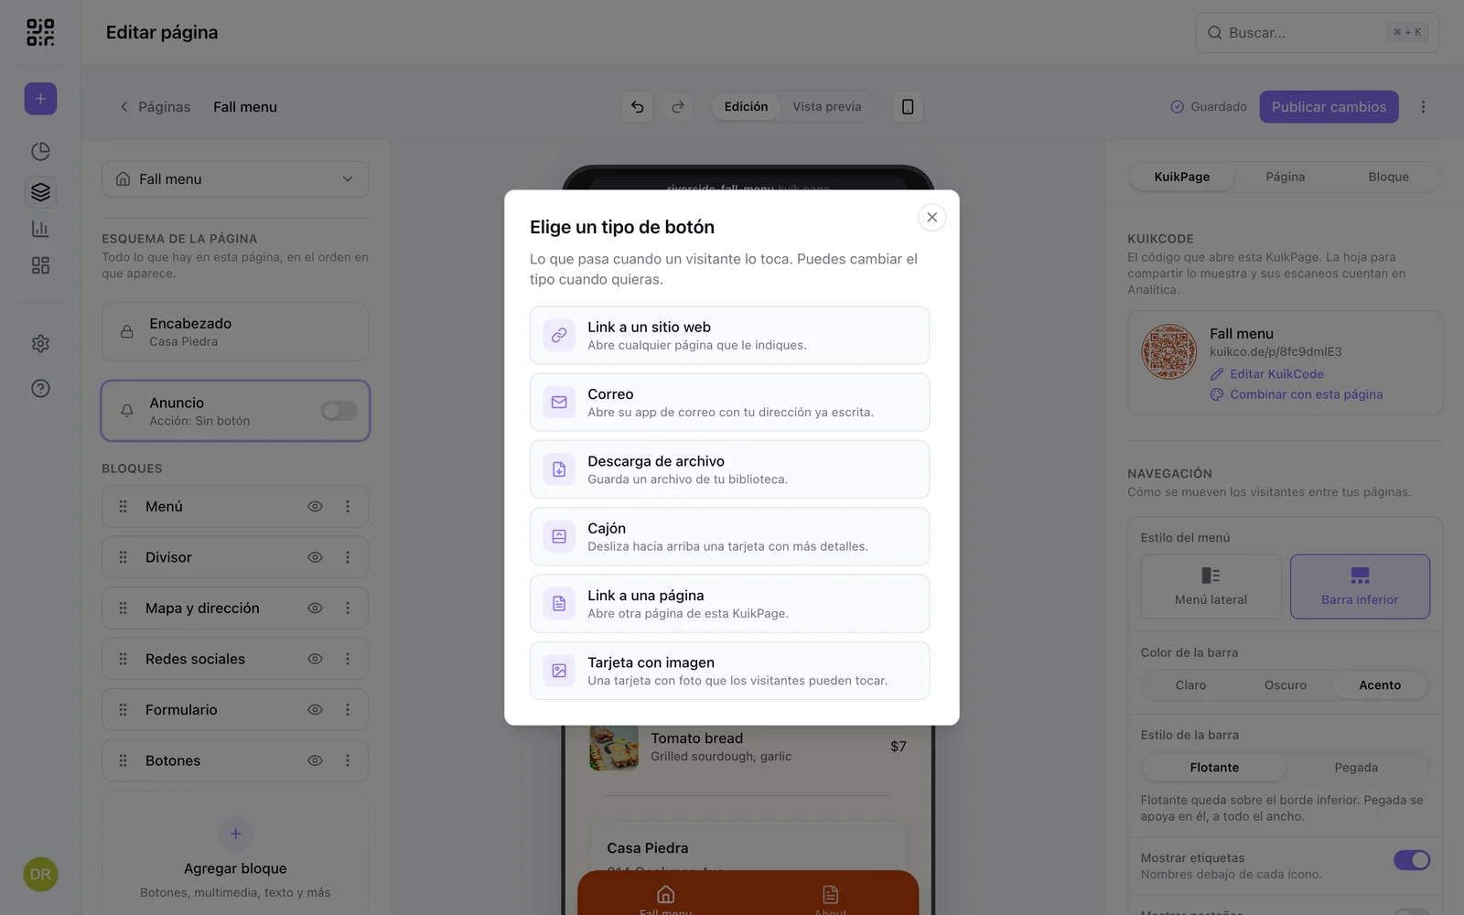Toggle the mobile device preview icon
1464x915 pixels.
click(x=908, y=107)
